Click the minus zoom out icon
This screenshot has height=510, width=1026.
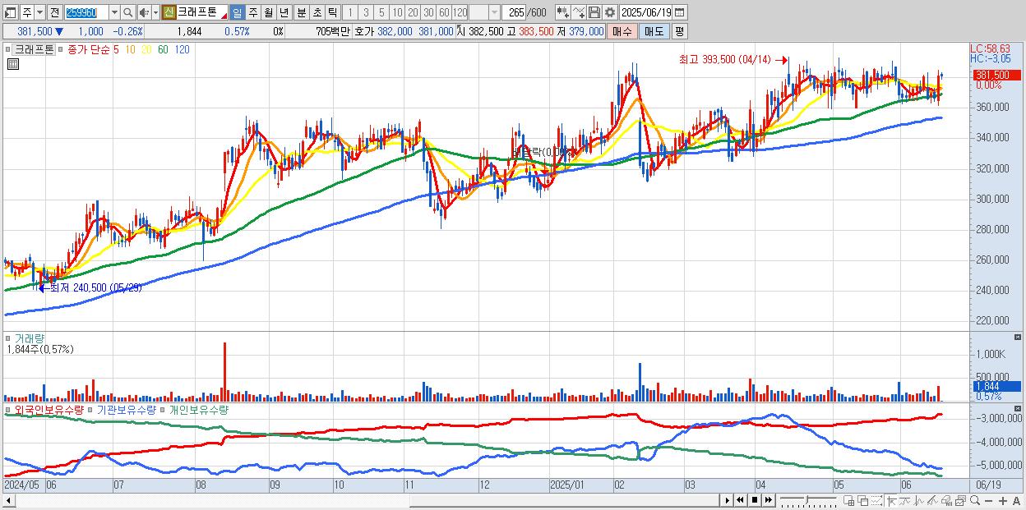point(988,500)
